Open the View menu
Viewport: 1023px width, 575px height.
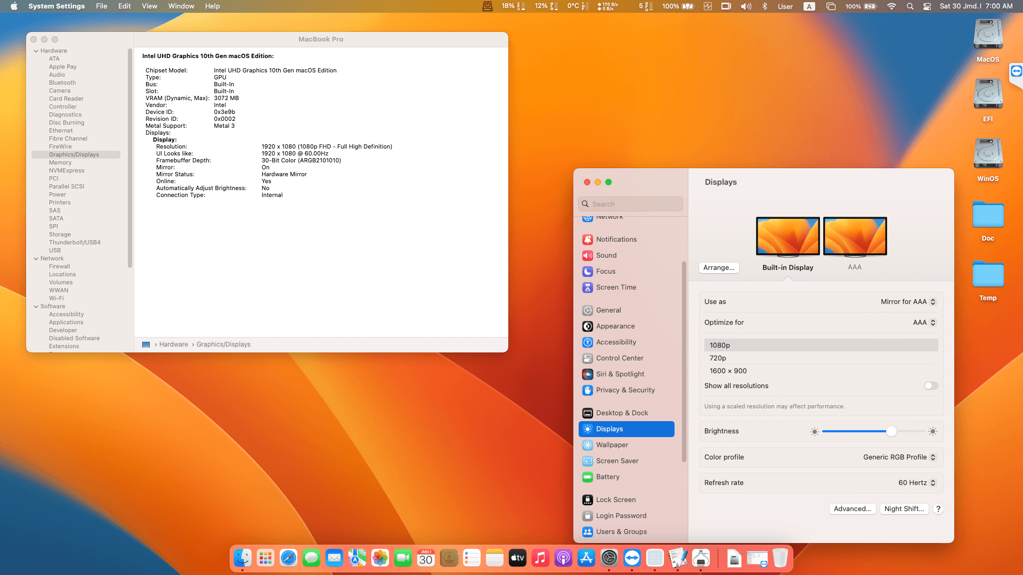point(149,6)
